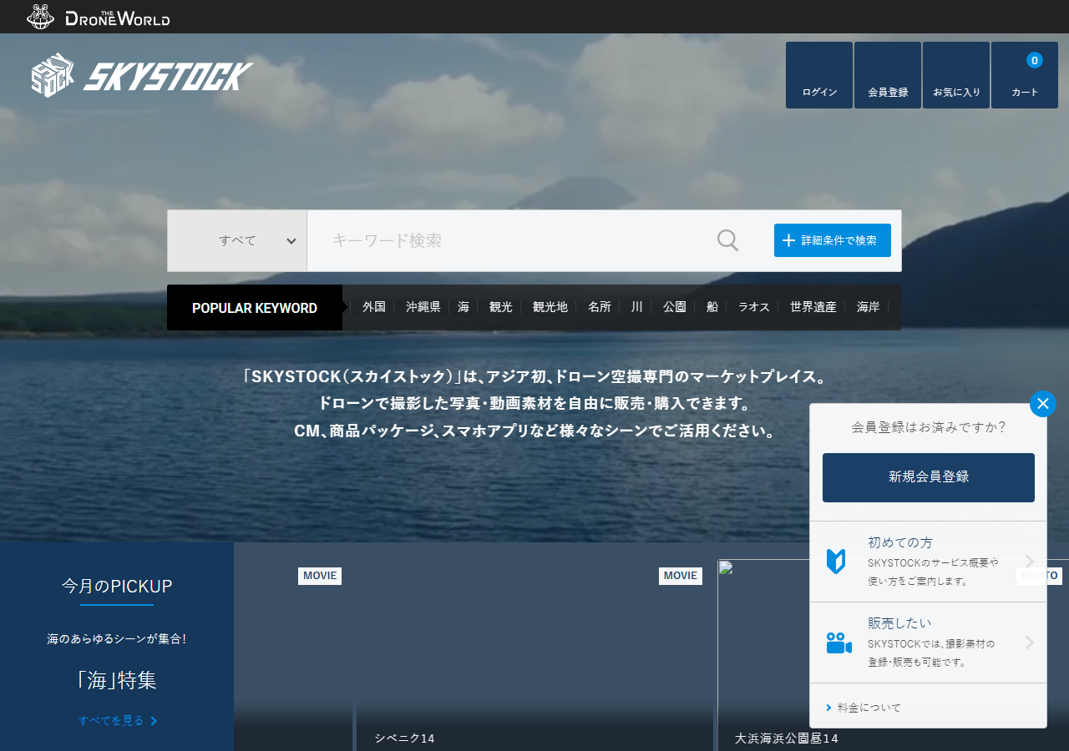The image size is (1069, 751).
Task: Click MOVIE badge on シベニク14 card
Action: click(681, 576)
